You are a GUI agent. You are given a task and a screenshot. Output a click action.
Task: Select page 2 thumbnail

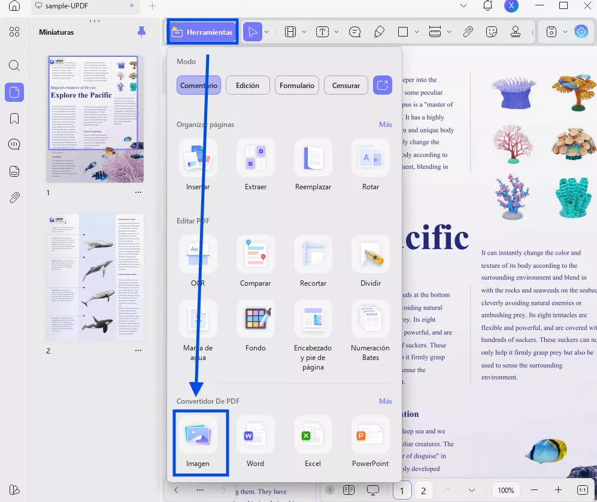coord(95,277)
